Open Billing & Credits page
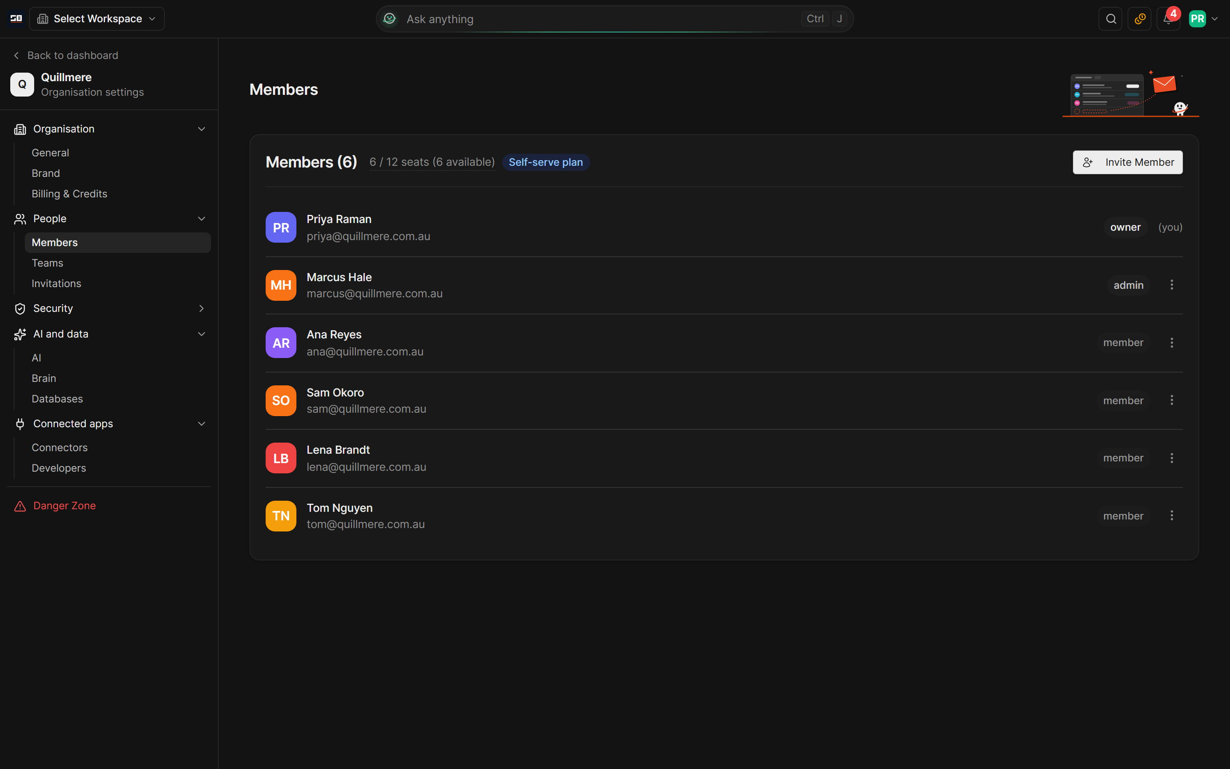Screen dimensions: 1230x769 (x=117, y=194)
